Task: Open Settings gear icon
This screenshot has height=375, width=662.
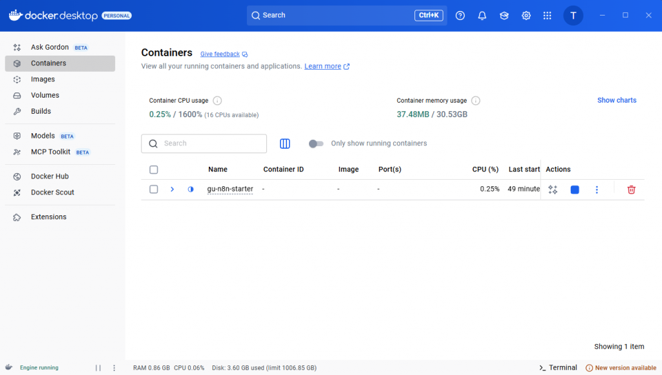Action: click(x=526, y=16)
